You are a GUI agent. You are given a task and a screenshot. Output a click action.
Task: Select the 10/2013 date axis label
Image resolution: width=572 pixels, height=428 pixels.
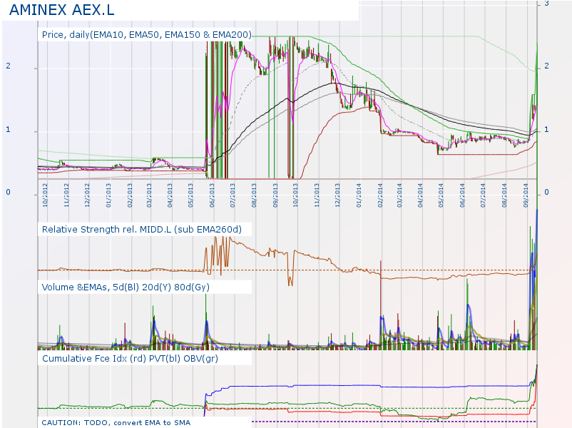295,195
